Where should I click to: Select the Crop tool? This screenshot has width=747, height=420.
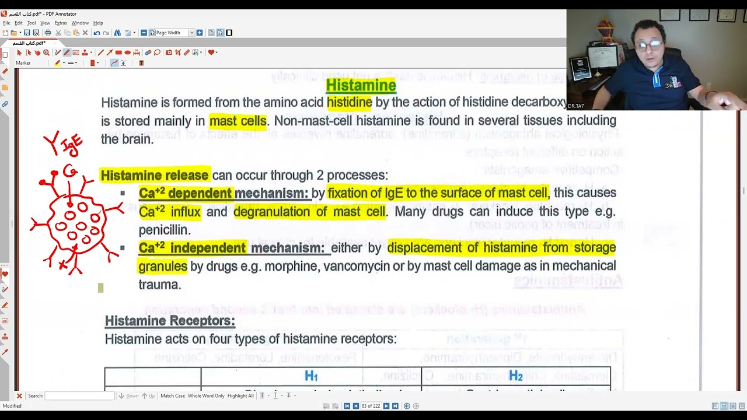(177, 52)
